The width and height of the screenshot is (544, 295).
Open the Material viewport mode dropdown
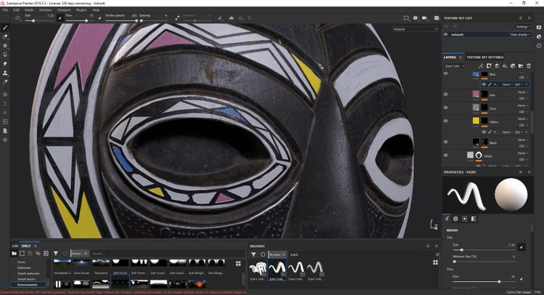416,29
